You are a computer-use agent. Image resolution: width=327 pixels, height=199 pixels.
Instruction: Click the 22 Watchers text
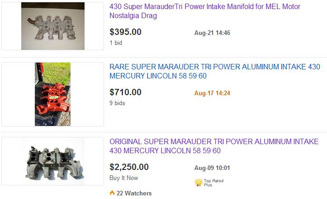pyautogui.click(x=134, y=193)
